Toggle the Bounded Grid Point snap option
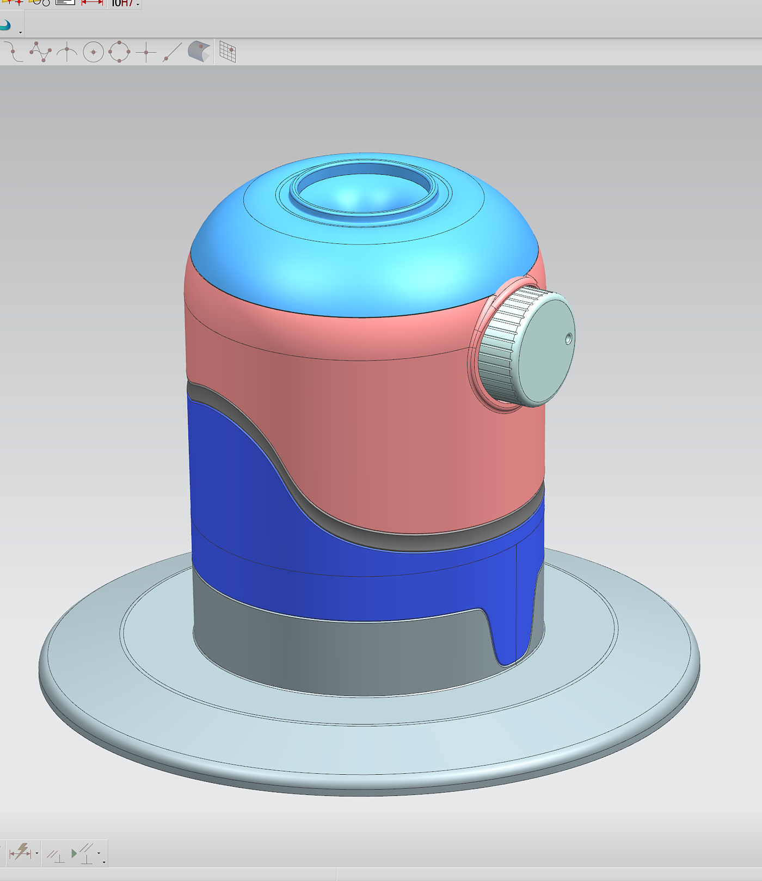762x881 pixels. pyautogui.click(x=228, y=52)
